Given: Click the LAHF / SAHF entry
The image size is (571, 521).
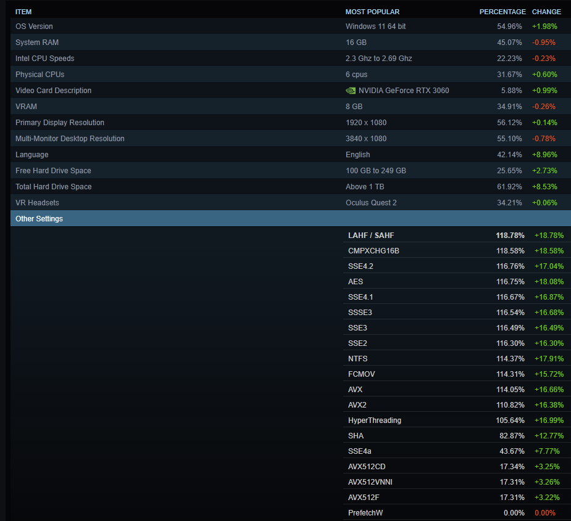Looking at the screenshot, I should click(x=371, y=236).
